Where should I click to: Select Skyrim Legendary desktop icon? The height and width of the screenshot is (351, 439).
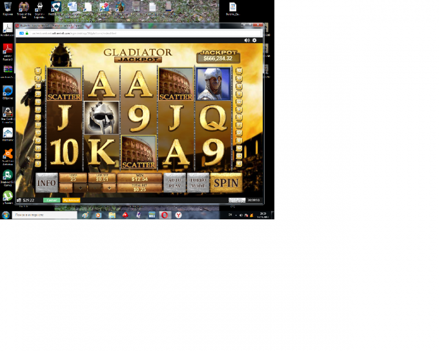(x=40, y=10)
